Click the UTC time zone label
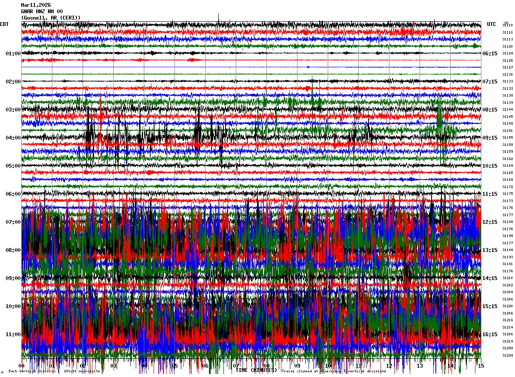The height and width of the screenshot is (377, 515). (x=492, y=24)
